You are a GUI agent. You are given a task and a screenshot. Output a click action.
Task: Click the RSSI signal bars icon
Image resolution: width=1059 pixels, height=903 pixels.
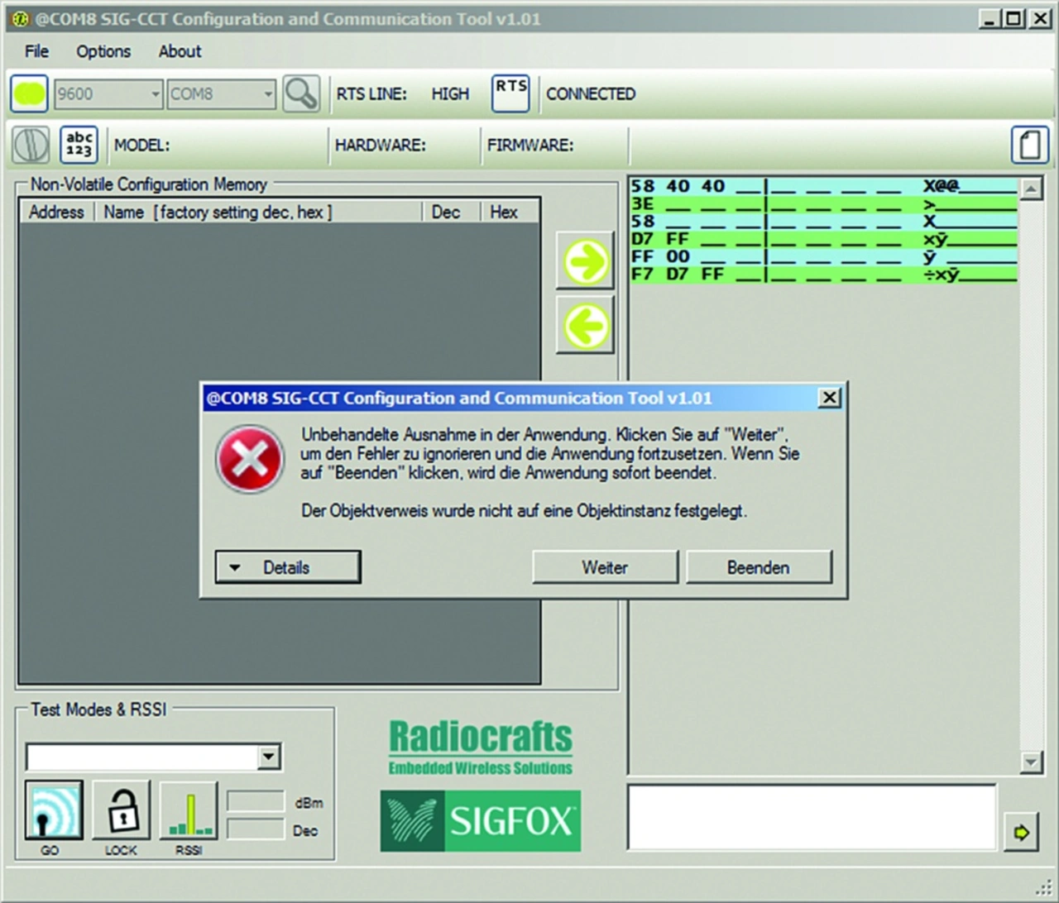pyautogui.click(x=189, y=810)
